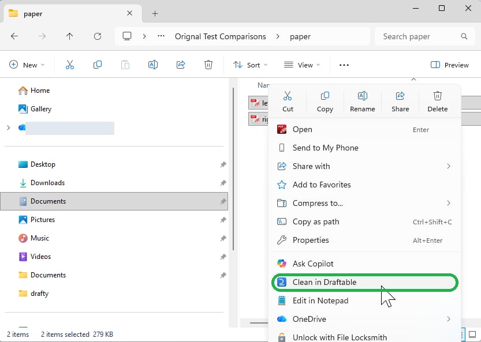
Task: Expand the Share with submenu
Action: pyautogui.click(x=449, y=166)
